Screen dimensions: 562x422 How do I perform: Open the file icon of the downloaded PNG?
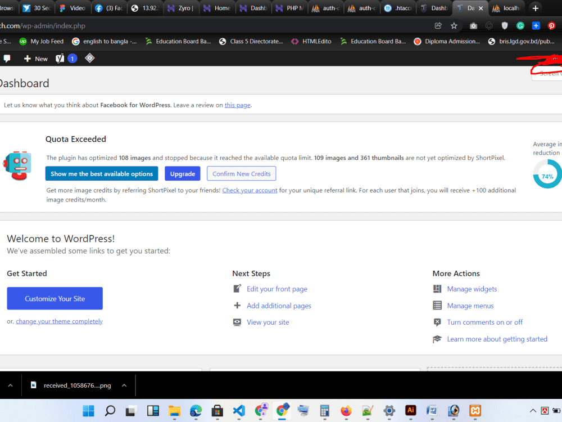coord(33,385)
